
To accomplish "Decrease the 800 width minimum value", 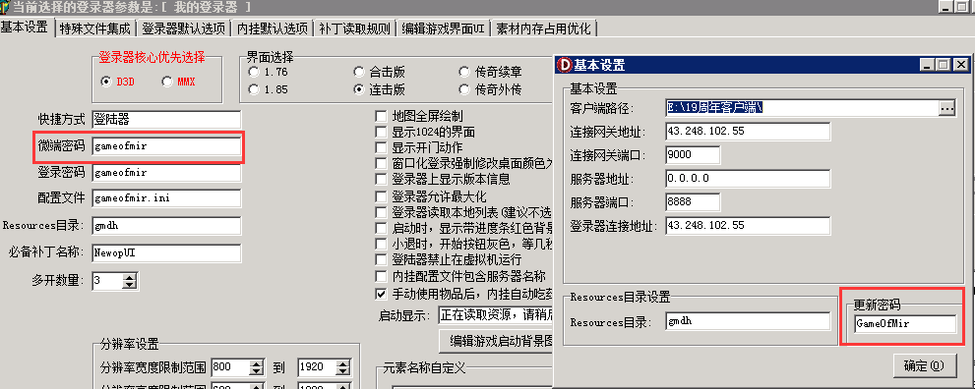I will point(257,371).
